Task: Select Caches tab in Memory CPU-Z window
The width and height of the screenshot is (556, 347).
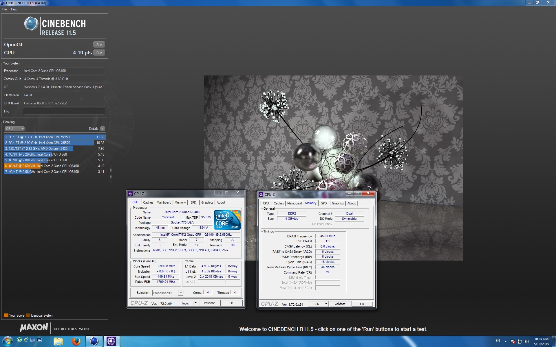Action: 279,203
